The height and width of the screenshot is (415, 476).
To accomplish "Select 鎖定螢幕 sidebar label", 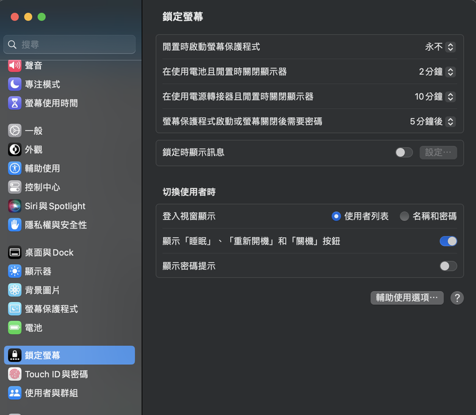I will 43,355.
